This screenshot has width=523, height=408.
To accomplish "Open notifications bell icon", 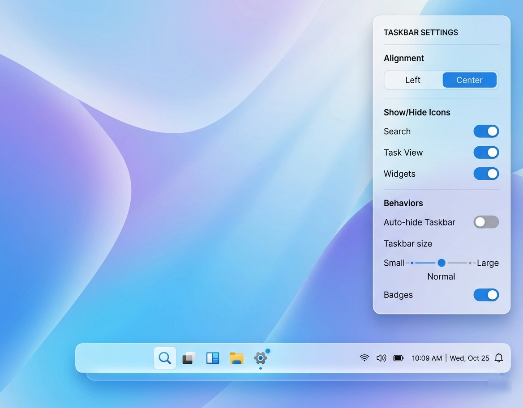I will click(x=498, y=358).
